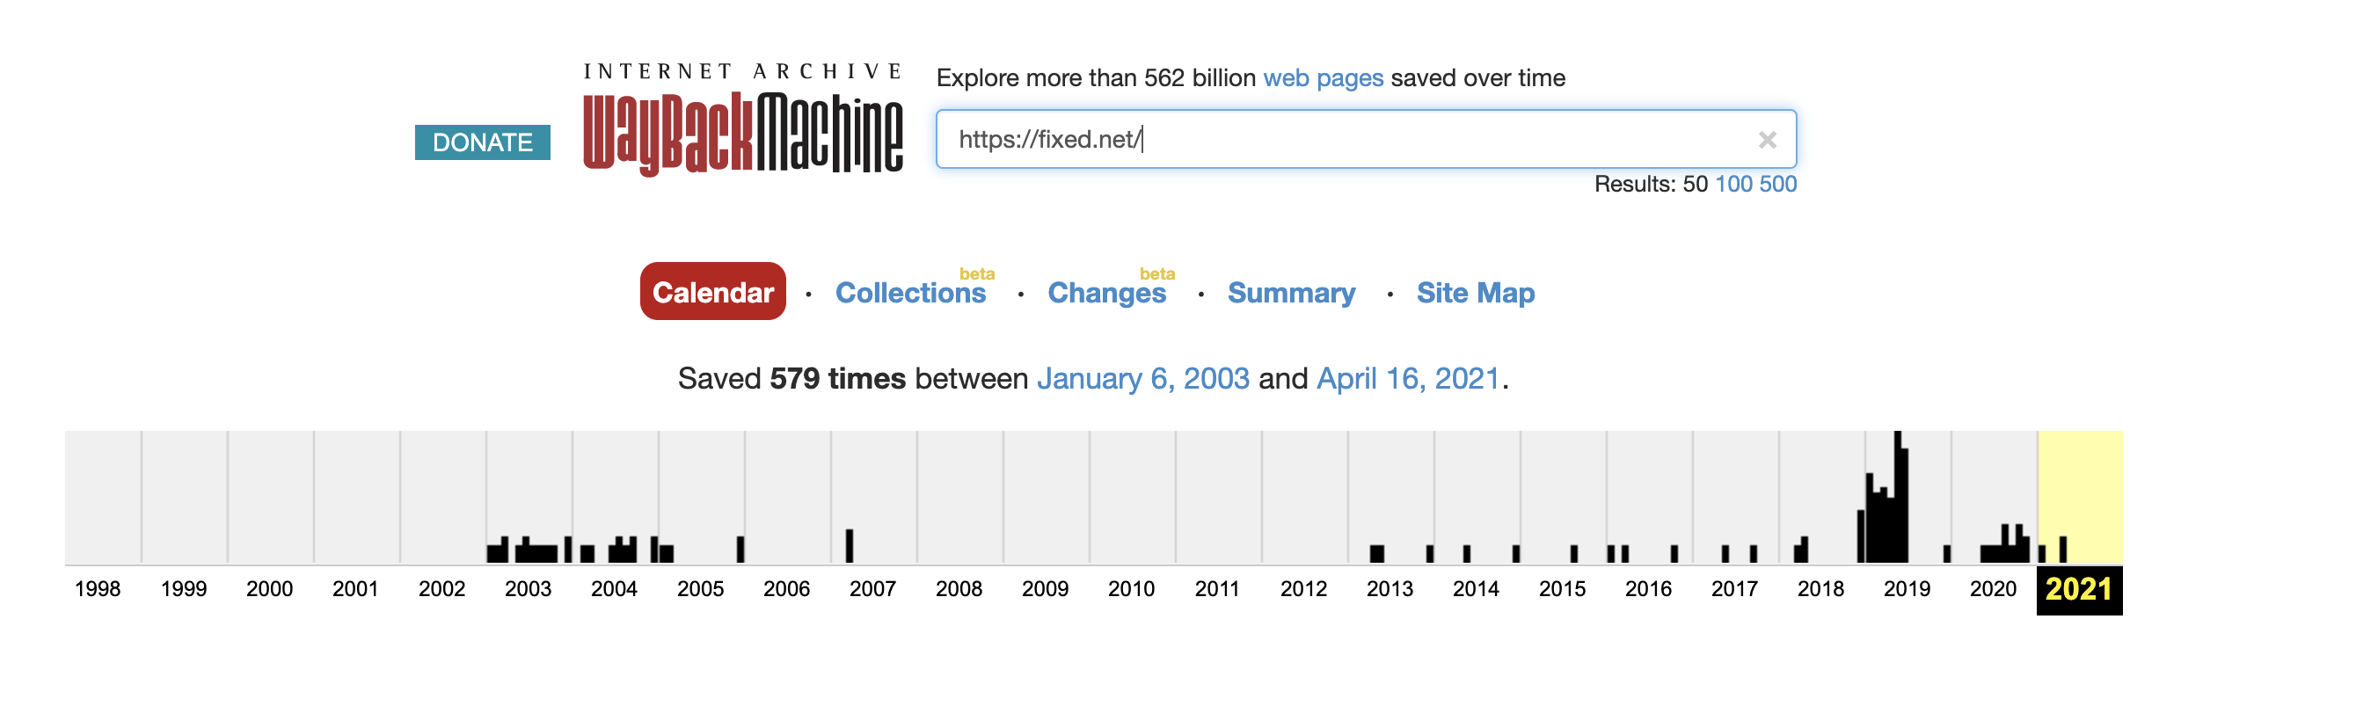Open the Collections tab
This screenshot has width=2378, height=721.
[x=909, y=293]
